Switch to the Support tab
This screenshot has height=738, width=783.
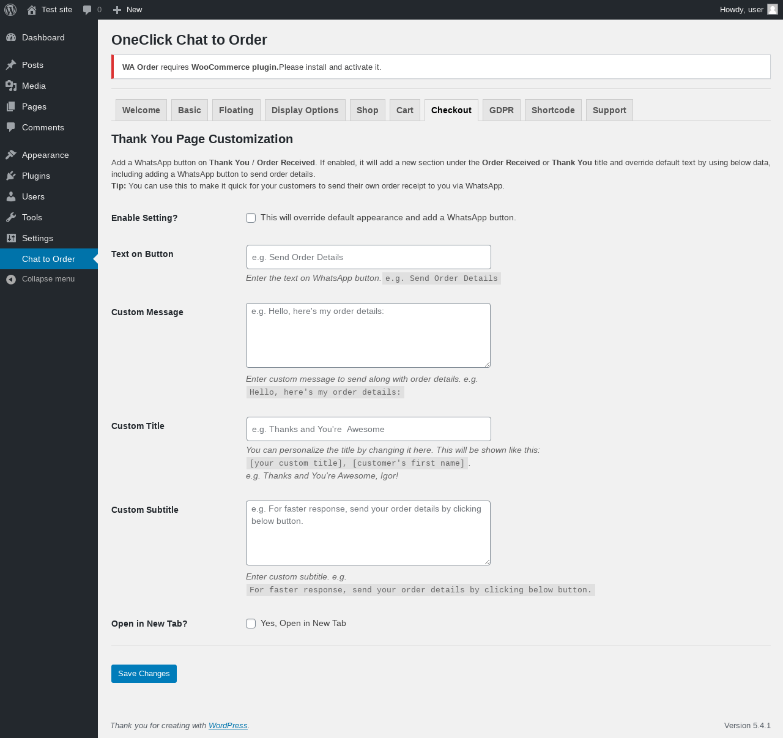609,110
